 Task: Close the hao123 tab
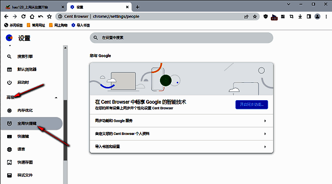point(63,7)
